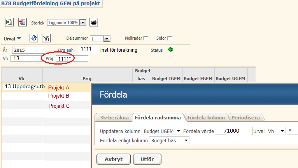The height and width of the screenshot is (168, 298).
Task: Click the refresh report icon
Action: [x=34, y=38]
